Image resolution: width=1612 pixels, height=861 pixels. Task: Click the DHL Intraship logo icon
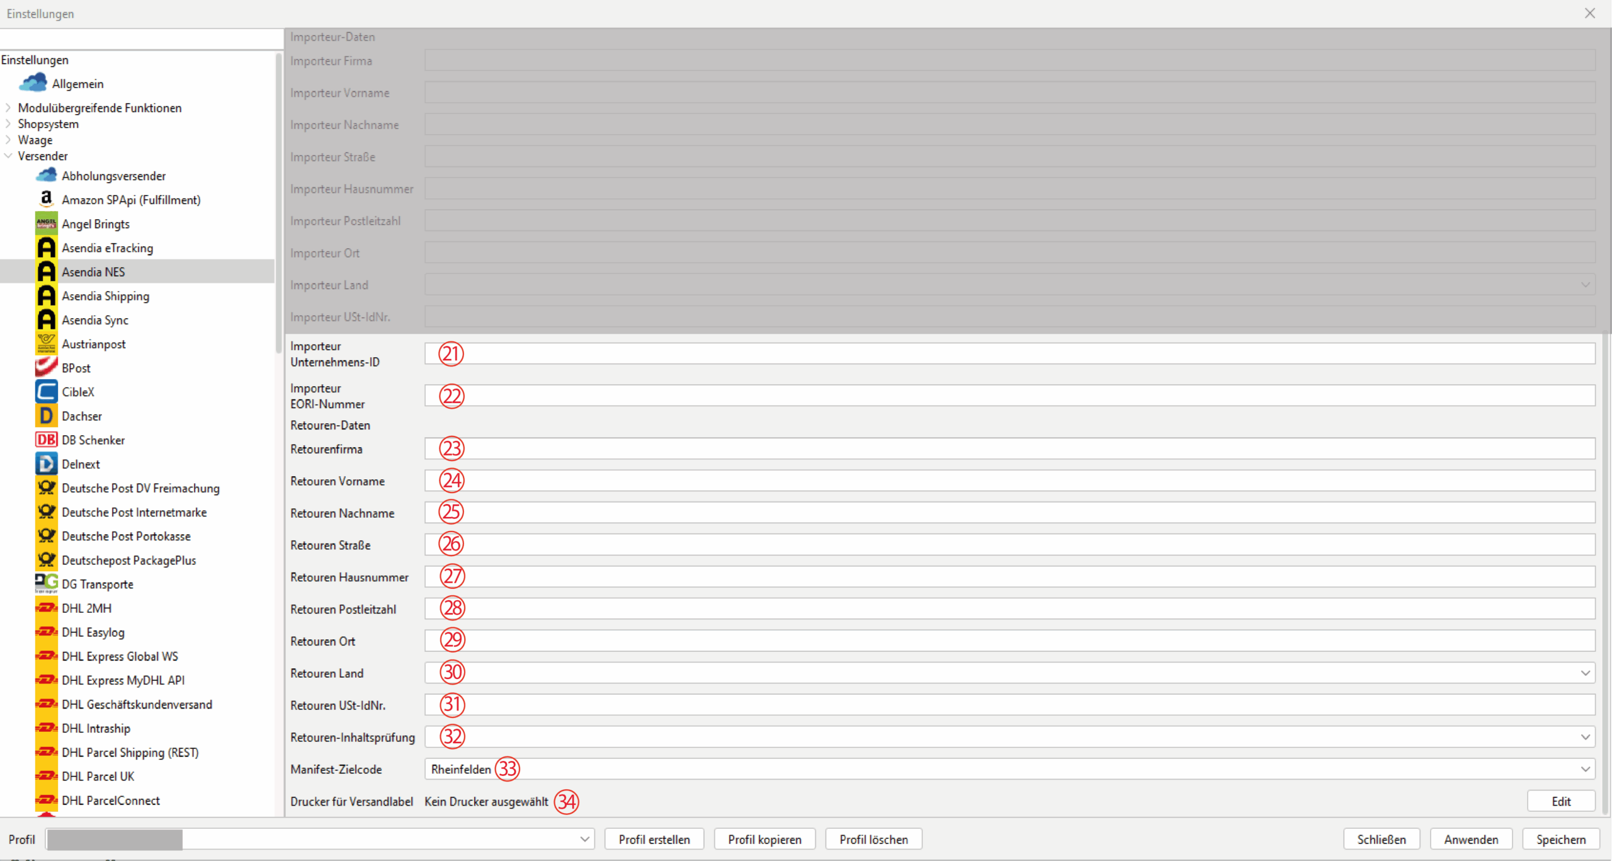pos(46,728)
